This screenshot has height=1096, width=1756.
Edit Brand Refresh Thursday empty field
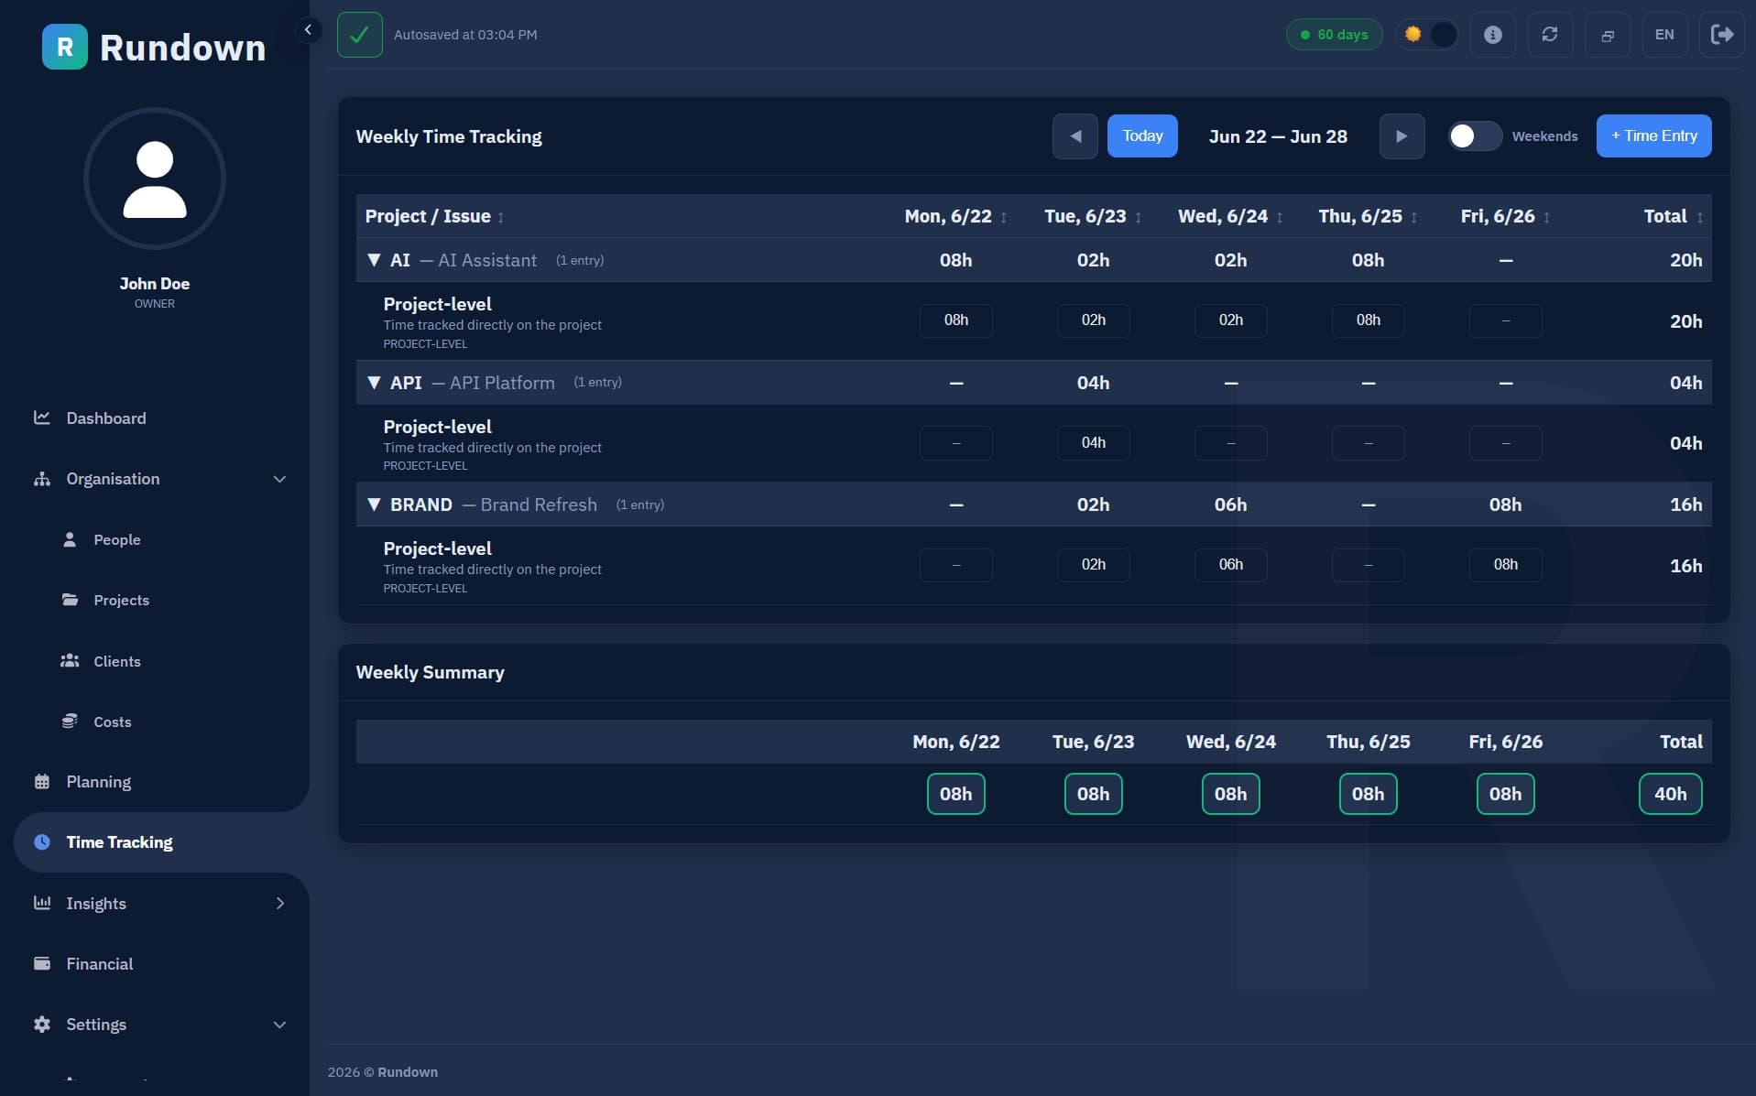(1368, 565)
